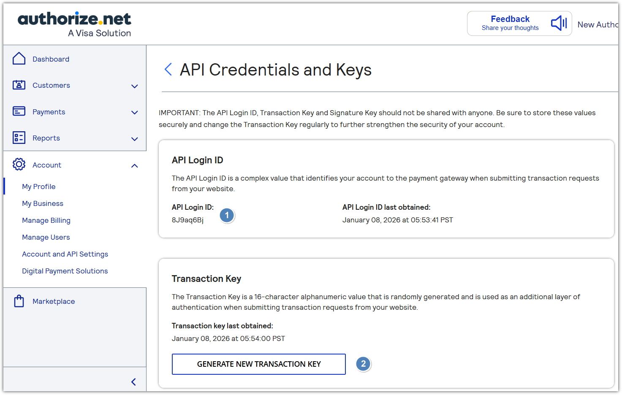
Task: Click the Feedback megaphone icon
Action: point(559,23)
